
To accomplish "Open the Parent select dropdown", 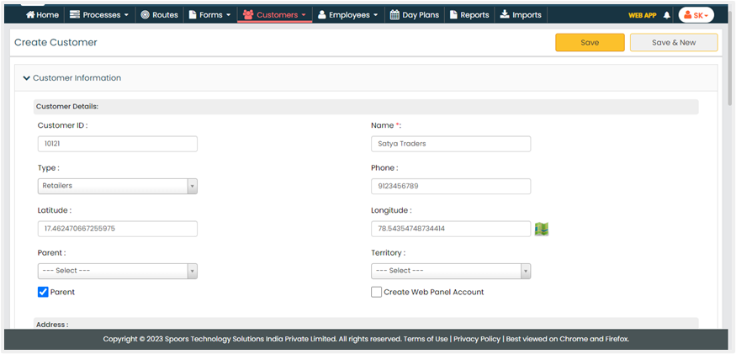I will [118, 271].
